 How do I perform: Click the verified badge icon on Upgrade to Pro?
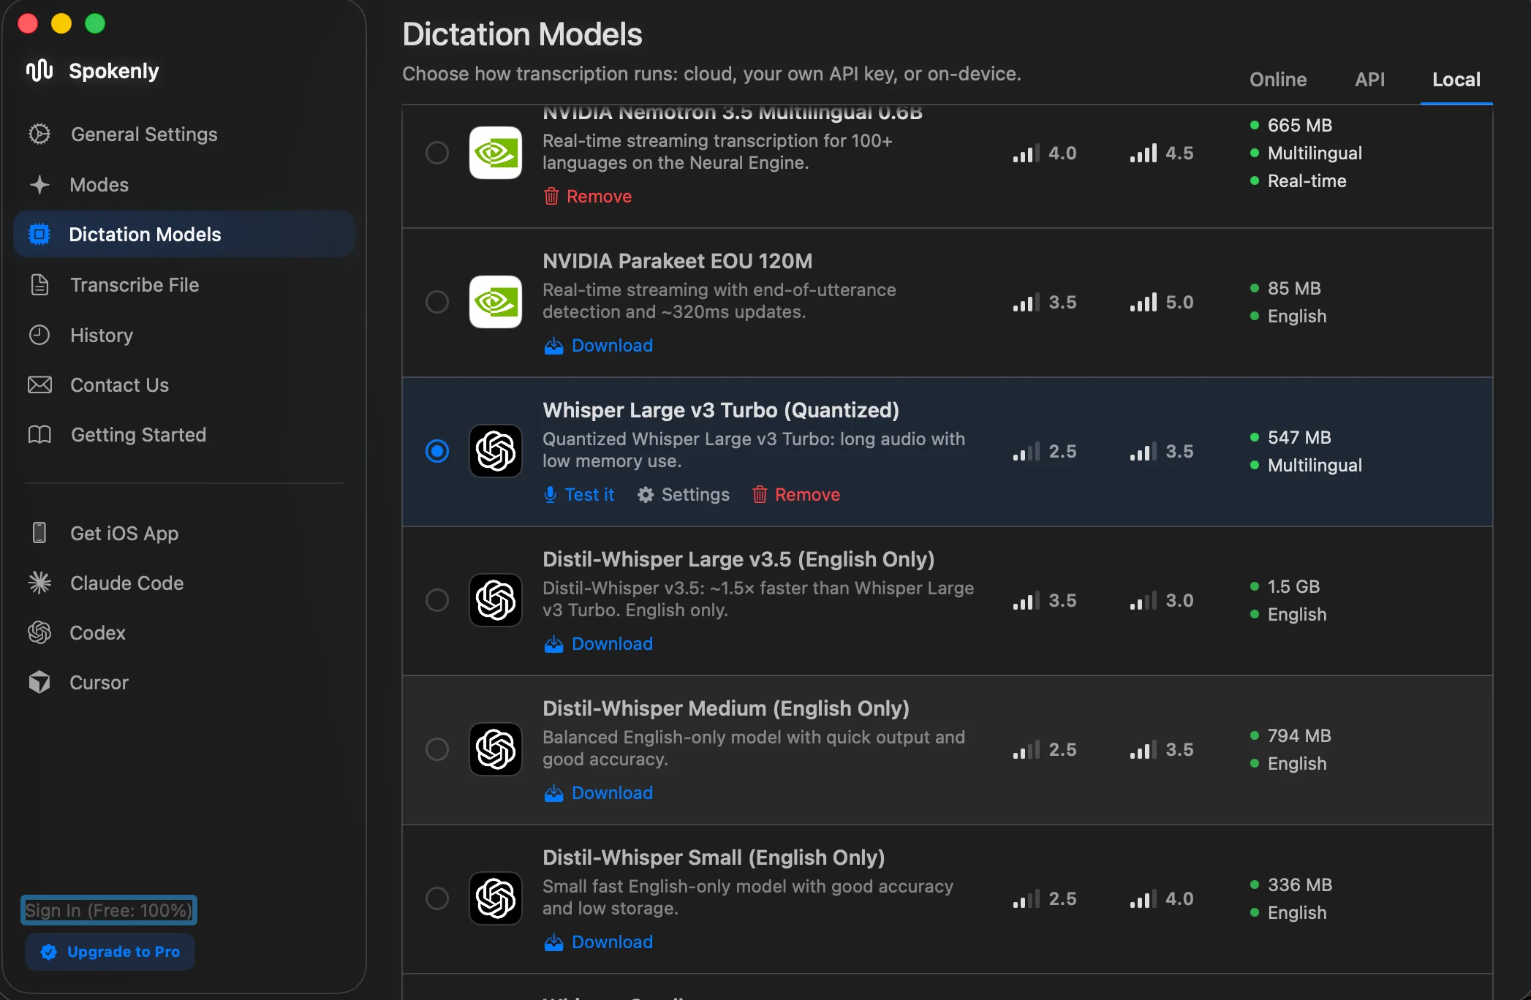pyautogui.click(x=49, y=952)
